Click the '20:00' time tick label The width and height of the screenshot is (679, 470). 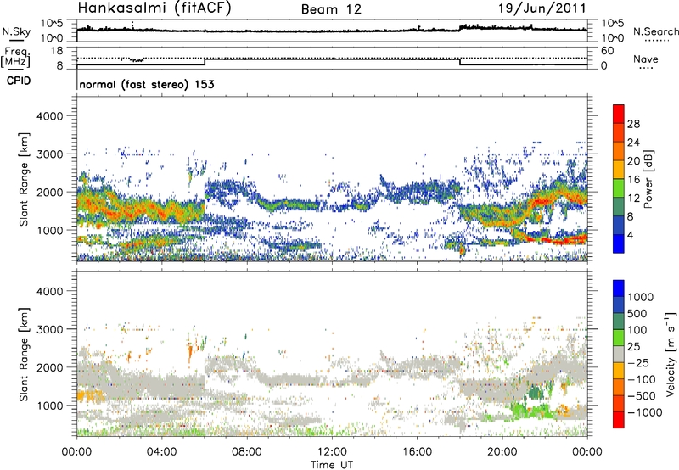[x=502, y=452]
